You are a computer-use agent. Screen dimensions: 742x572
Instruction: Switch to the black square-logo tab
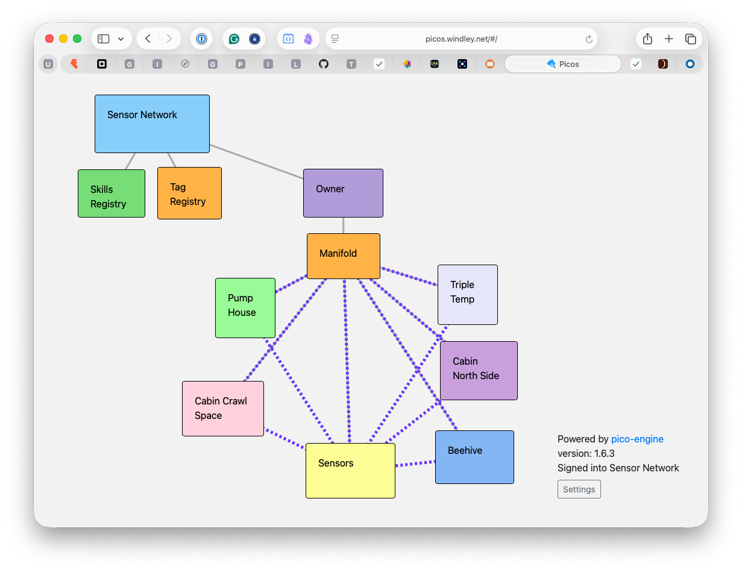coord(102,64)
